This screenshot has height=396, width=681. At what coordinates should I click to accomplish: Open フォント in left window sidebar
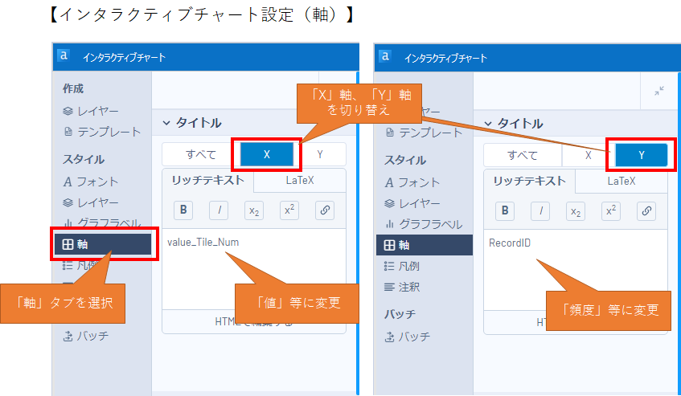(91, 182)
